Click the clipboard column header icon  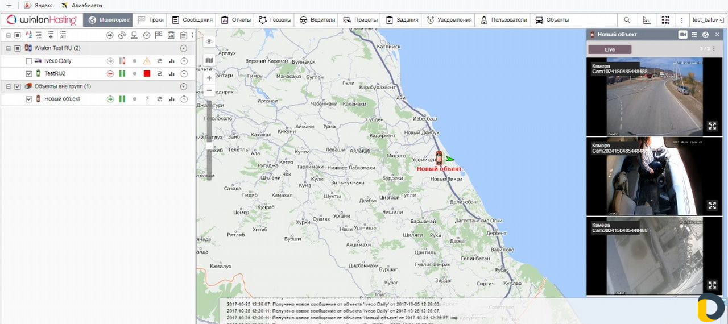tap(183, 35)
